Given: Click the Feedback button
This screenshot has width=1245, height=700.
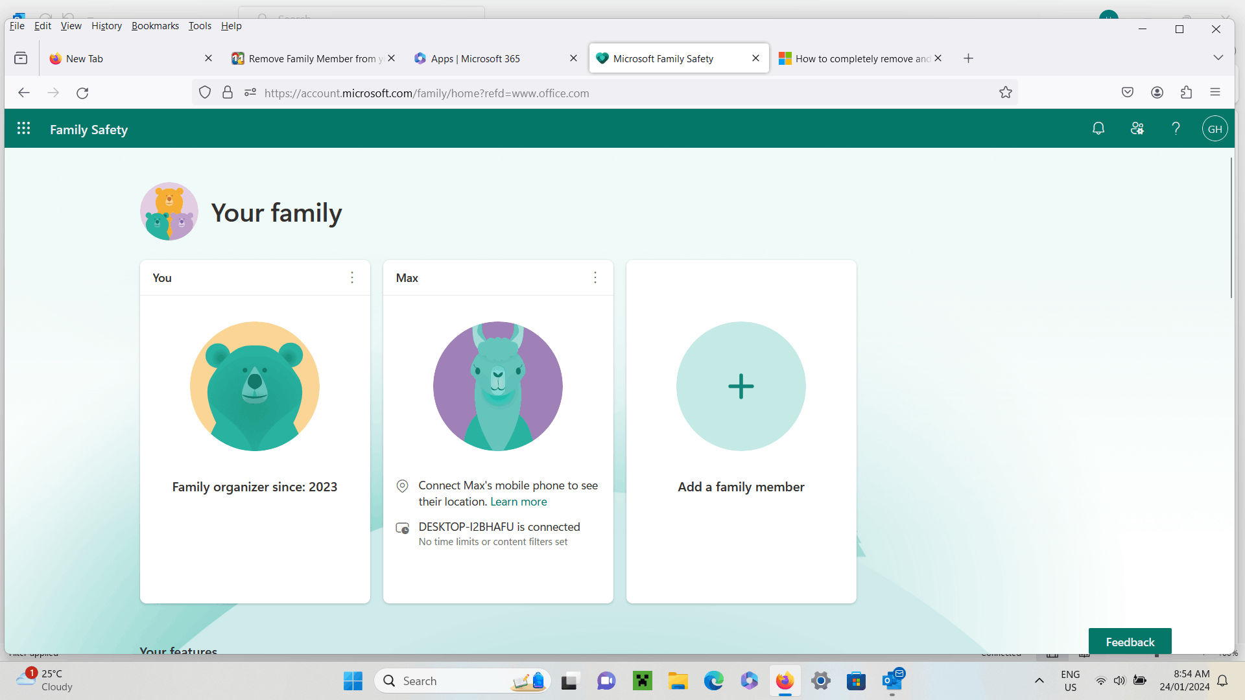Looking at the screenshot, I should [1130, 642].
